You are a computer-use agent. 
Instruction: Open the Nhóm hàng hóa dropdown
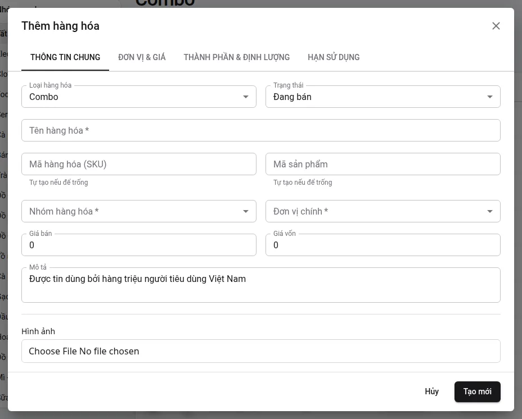click(x=139, y=211)
